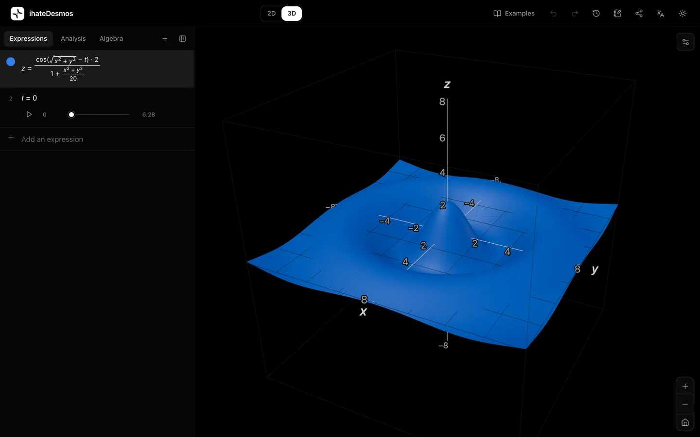Open the Examples library
The image size is (700, 437).
point(514,14)
